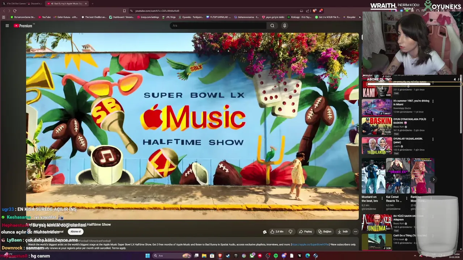Show hidden system tray icons
The height and width of the screenshot is (260, 463).
point(415,256)
